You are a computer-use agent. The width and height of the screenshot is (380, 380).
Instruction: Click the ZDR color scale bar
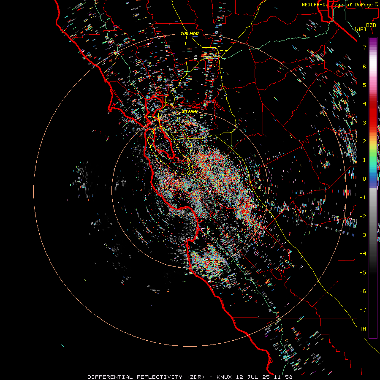pyautogui.click(x=373, y=187)
